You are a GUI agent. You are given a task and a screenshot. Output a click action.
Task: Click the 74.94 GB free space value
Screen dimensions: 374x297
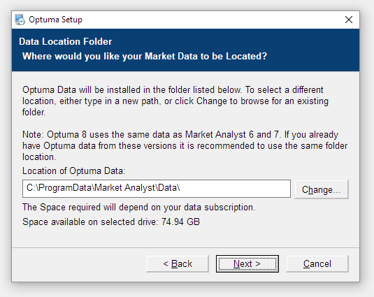180,222
